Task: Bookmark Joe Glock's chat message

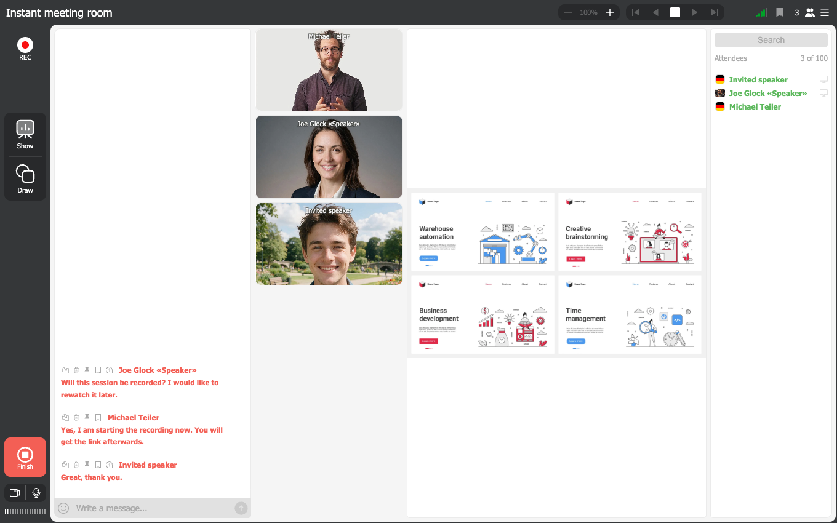Action: point(98,370)
